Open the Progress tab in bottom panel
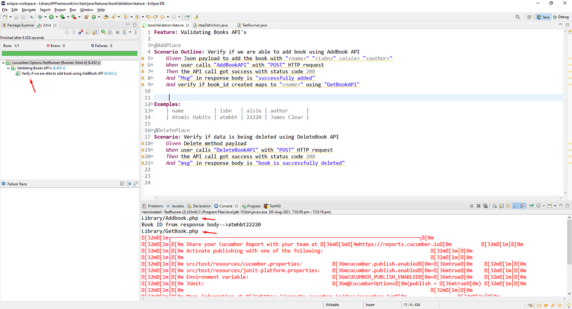 pyautogui.click(x=251, y=206)
